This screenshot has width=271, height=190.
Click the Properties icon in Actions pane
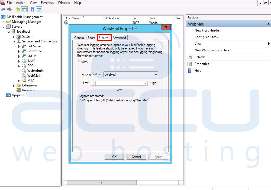click(190, 64)
